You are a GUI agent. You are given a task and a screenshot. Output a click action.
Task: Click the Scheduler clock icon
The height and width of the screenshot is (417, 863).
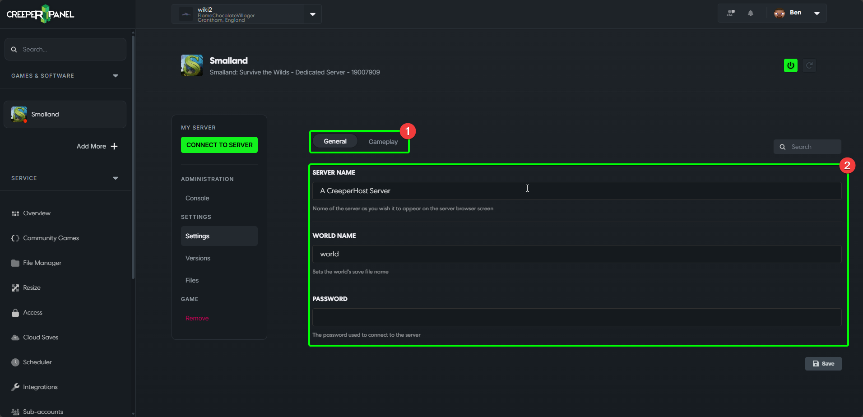pyautogui.click(x=15, y=362)
